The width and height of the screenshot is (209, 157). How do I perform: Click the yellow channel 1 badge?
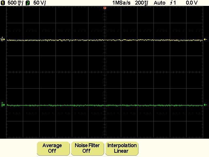coord(3,3)
